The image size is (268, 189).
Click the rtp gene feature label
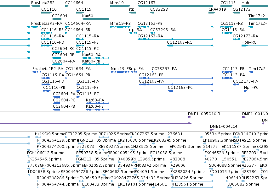132,9
